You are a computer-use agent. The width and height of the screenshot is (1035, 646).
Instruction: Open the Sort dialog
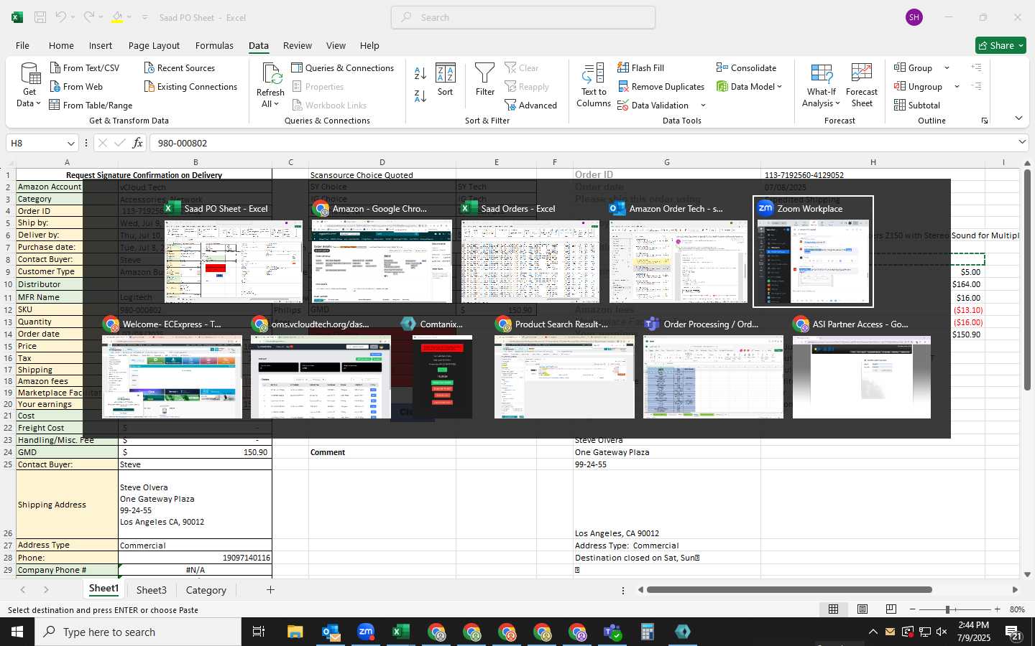click(446, 80)
